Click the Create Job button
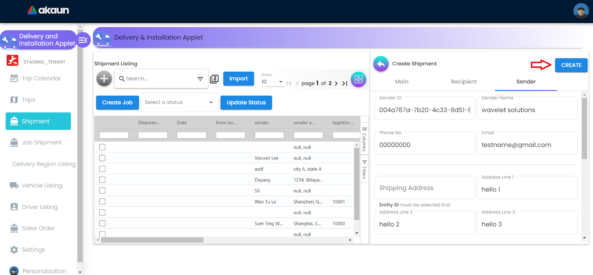 pos(117,103)
